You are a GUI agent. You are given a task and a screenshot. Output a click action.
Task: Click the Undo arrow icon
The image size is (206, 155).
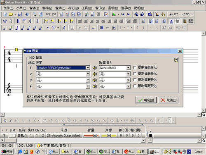(48, 14)
